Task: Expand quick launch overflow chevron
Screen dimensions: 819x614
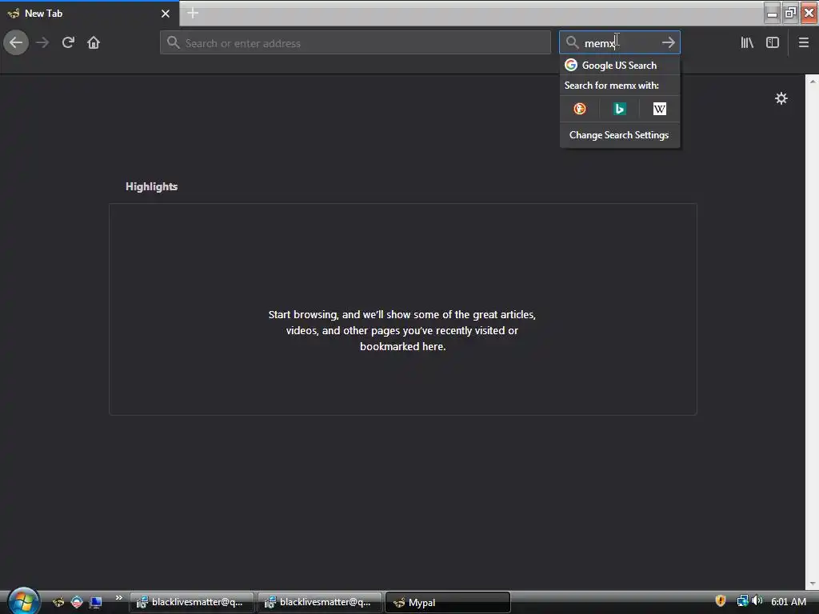Action: 119,598
